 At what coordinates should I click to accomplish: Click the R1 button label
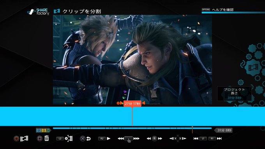[x=212, y=138]
